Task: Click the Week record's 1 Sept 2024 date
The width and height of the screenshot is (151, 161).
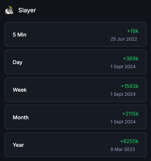Action: (x=123, y=94)
